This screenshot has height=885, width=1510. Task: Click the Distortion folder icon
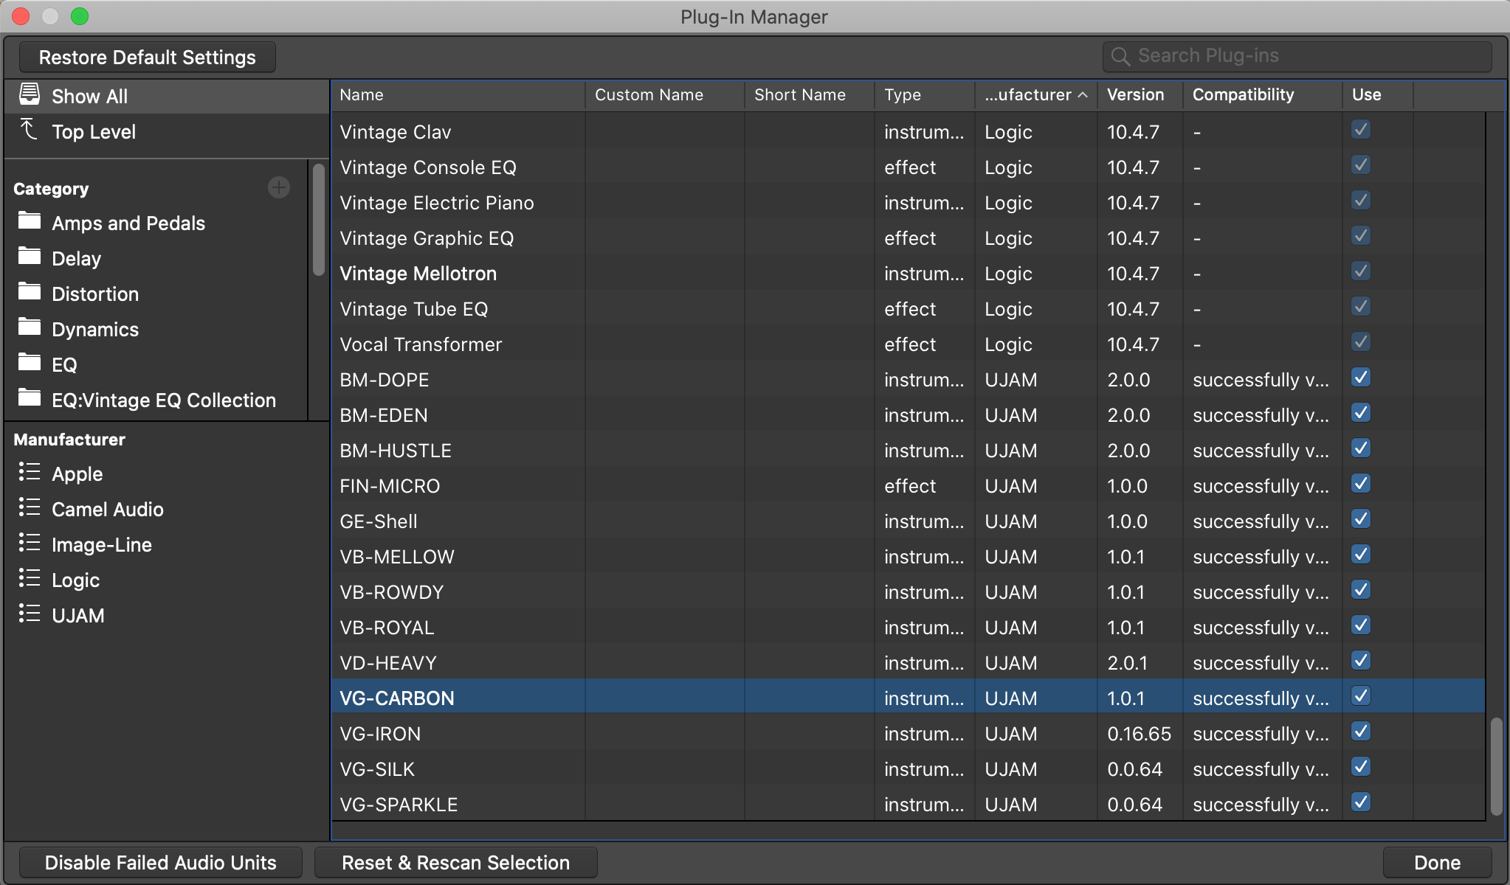30,291
